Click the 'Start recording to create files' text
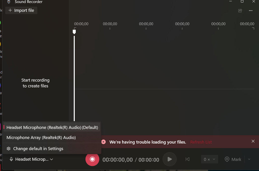Image resolution: width=259 pixels, height=171 pixels. pos(35,83)
